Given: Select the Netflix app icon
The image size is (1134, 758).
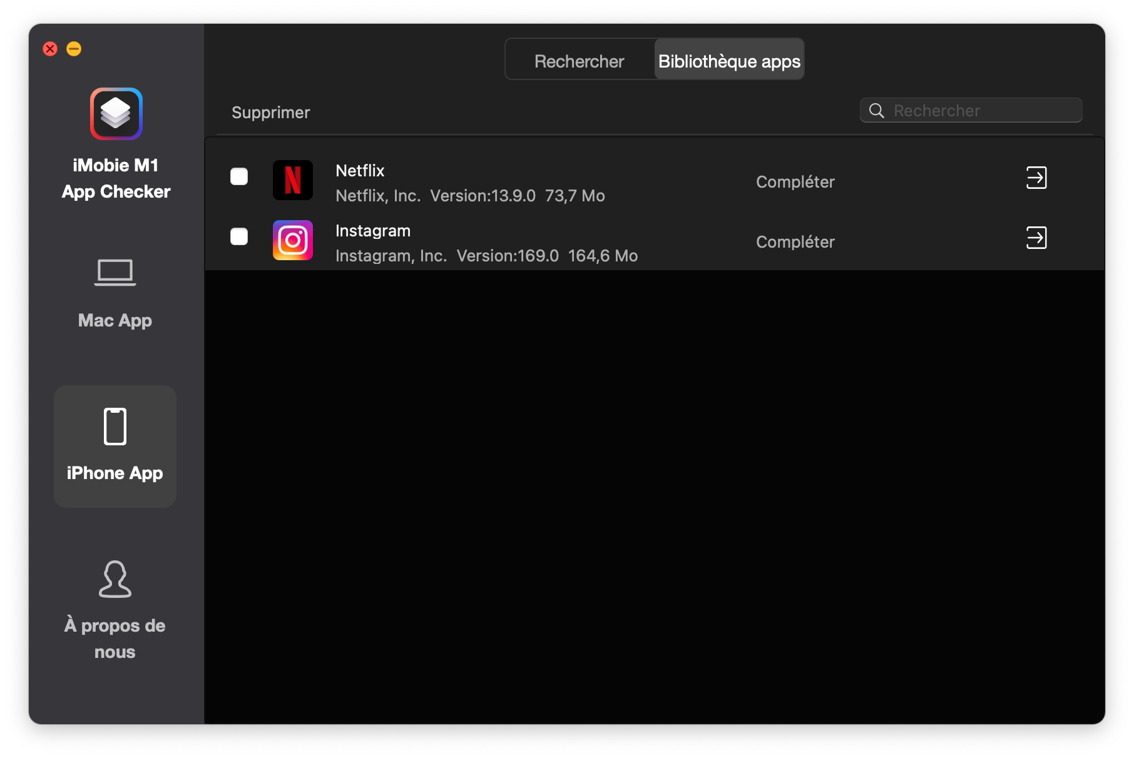Looking at the screenshot, I should point(292,180).
